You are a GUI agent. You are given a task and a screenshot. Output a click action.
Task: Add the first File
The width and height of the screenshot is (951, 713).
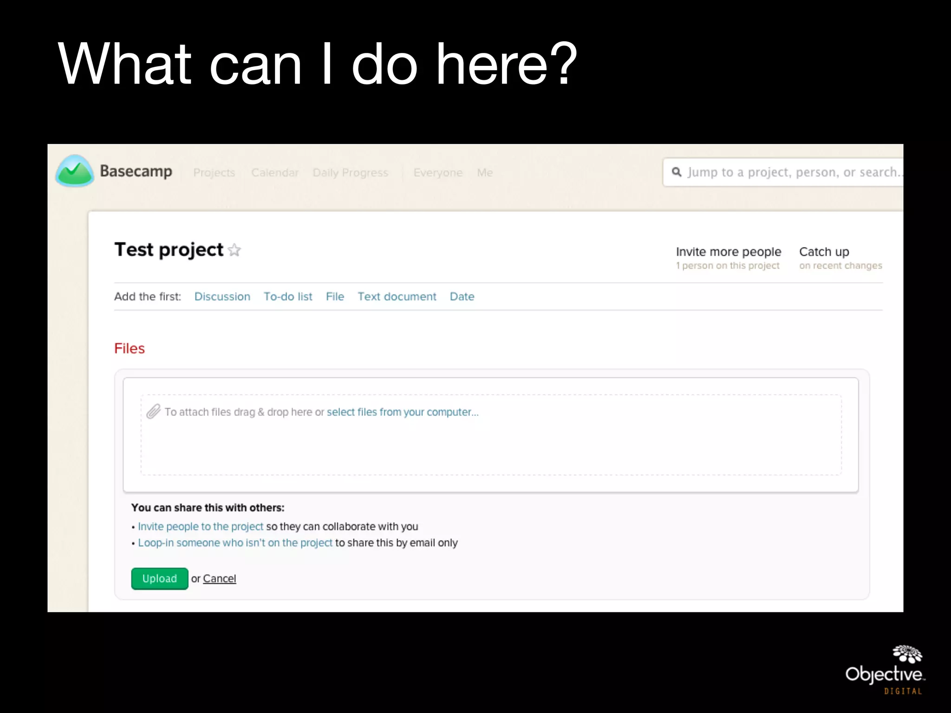point(335,297)
